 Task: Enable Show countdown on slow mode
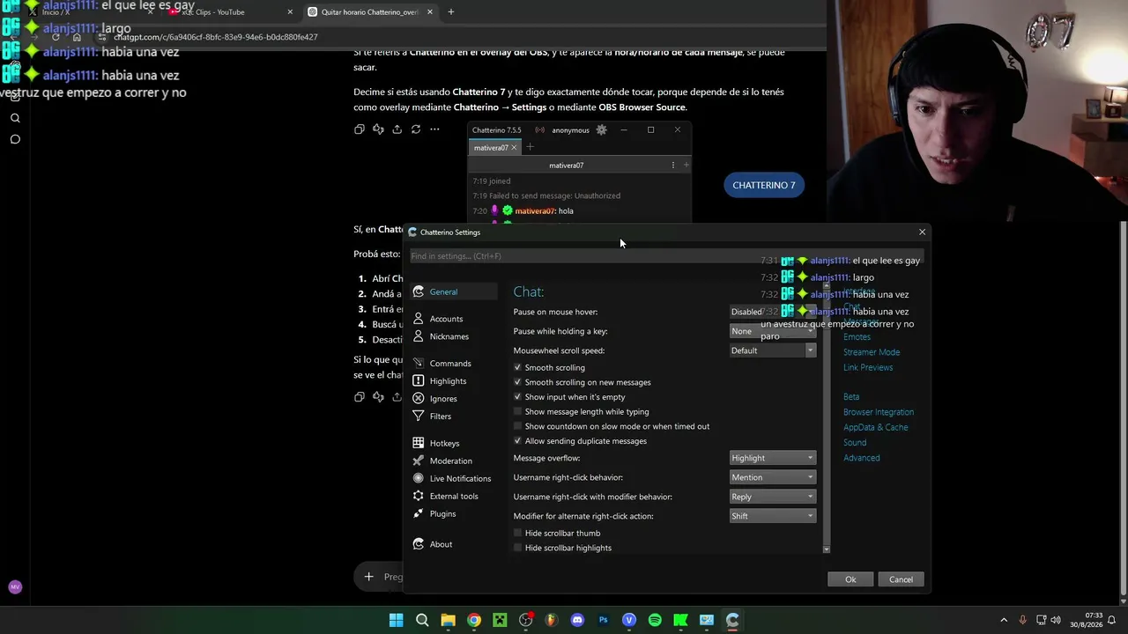pos(518,426)
